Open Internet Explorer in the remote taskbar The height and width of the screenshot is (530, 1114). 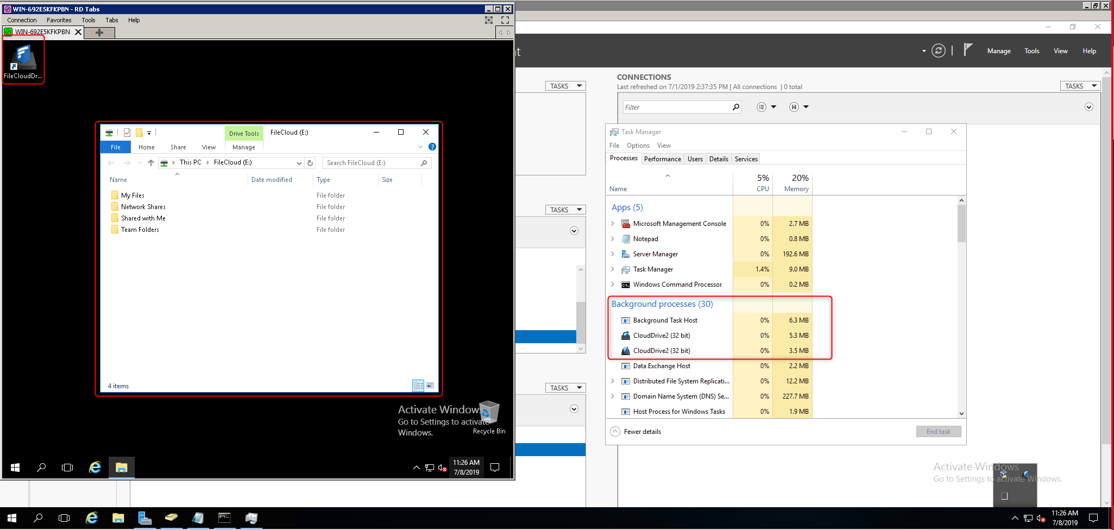click(95, 467)
